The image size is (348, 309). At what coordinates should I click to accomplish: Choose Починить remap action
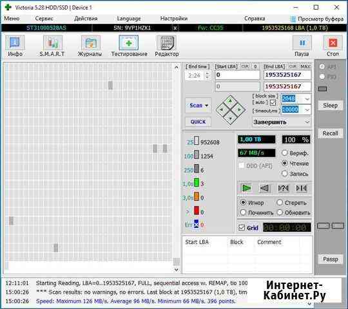pos(243,212)
